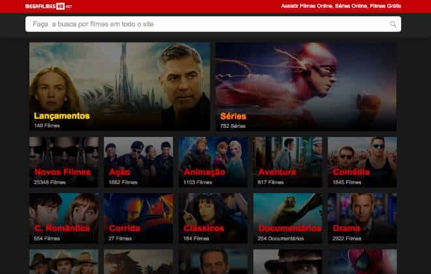Open the Séries category tile

(x=306, y=86)
